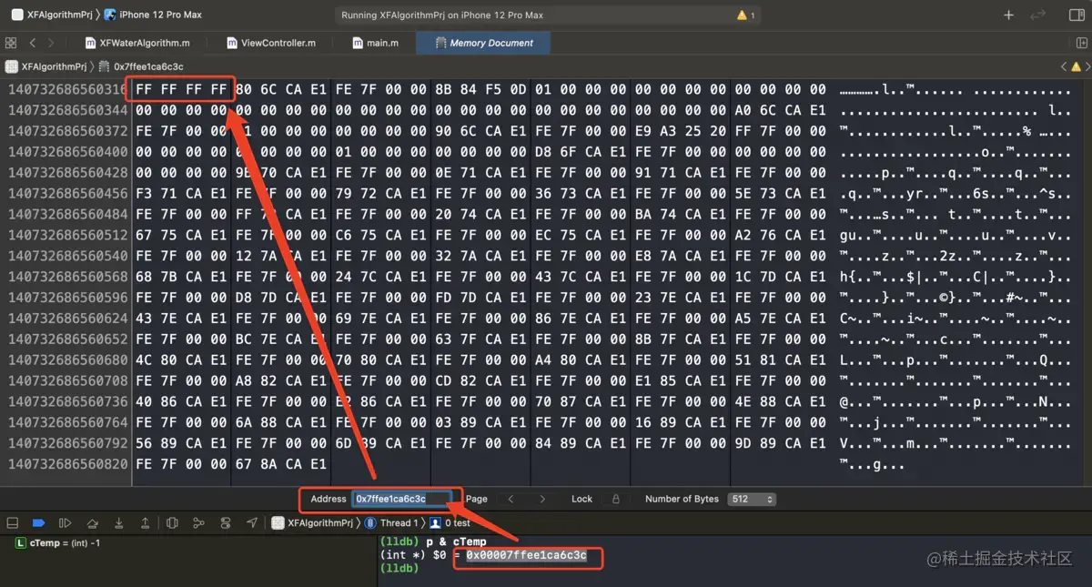
Task: Open Thread 1 in debug bar
Action: coord(391,523)
